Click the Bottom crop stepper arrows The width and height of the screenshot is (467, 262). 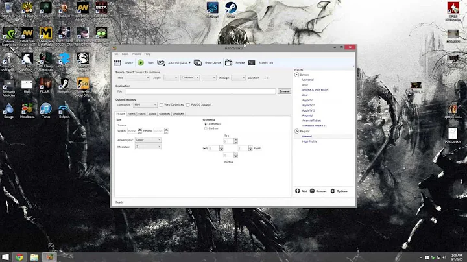tap(235, 155)
